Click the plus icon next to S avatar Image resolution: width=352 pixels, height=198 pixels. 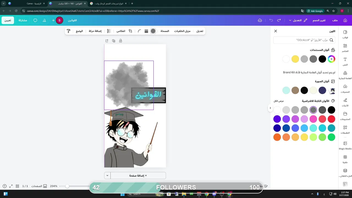[x=53, y=20]
